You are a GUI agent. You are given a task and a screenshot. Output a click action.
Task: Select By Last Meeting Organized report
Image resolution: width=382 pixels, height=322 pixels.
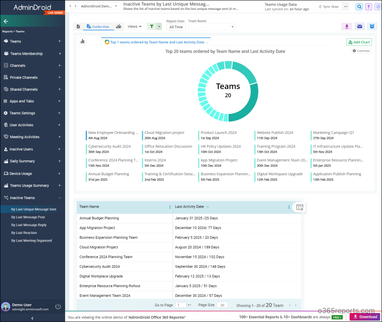click(31, 240)
